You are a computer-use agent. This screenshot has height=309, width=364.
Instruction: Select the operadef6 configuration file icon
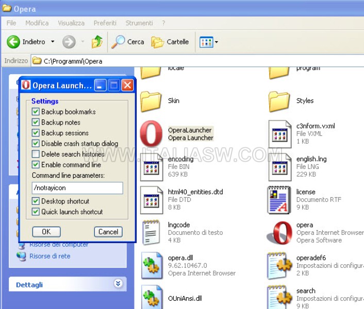click(279, 265)
